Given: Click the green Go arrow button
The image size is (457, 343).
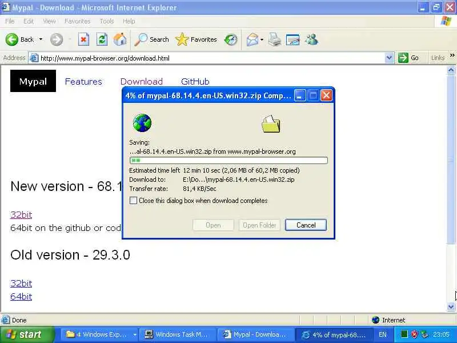Looking at the screenshot, I should pos(403,58).
